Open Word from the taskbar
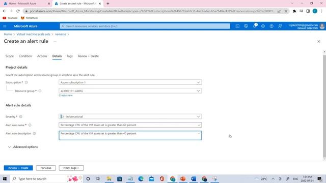 194,178
